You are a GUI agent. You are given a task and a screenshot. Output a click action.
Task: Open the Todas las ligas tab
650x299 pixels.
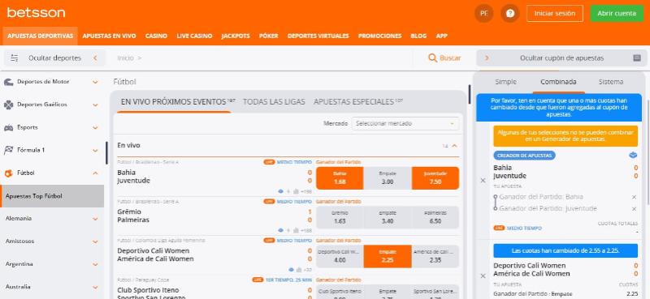[x=274, y=102]
